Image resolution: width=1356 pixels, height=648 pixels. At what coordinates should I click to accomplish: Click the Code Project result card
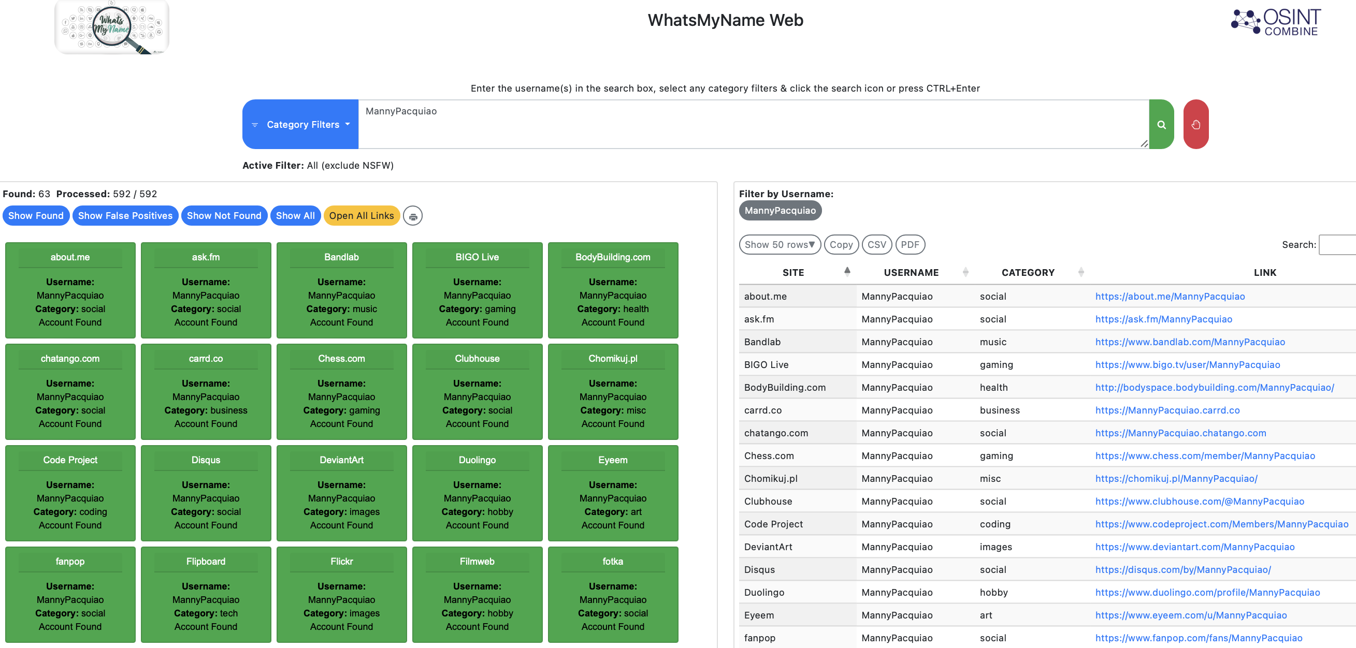(70, 493)
